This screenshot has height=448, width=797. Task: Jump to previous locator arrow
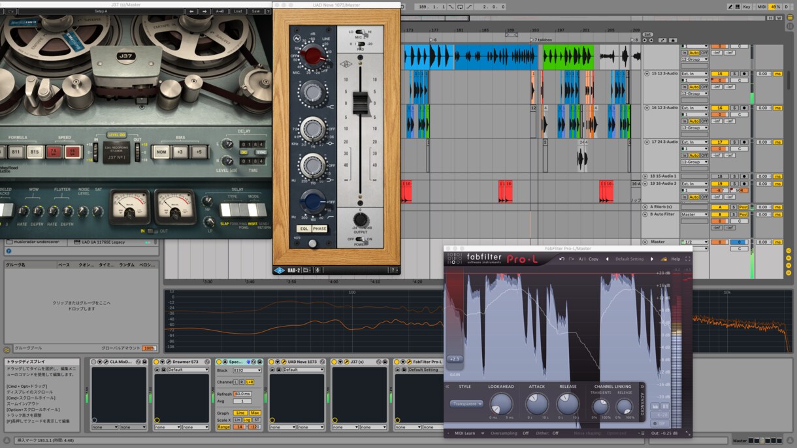(645, 40)
